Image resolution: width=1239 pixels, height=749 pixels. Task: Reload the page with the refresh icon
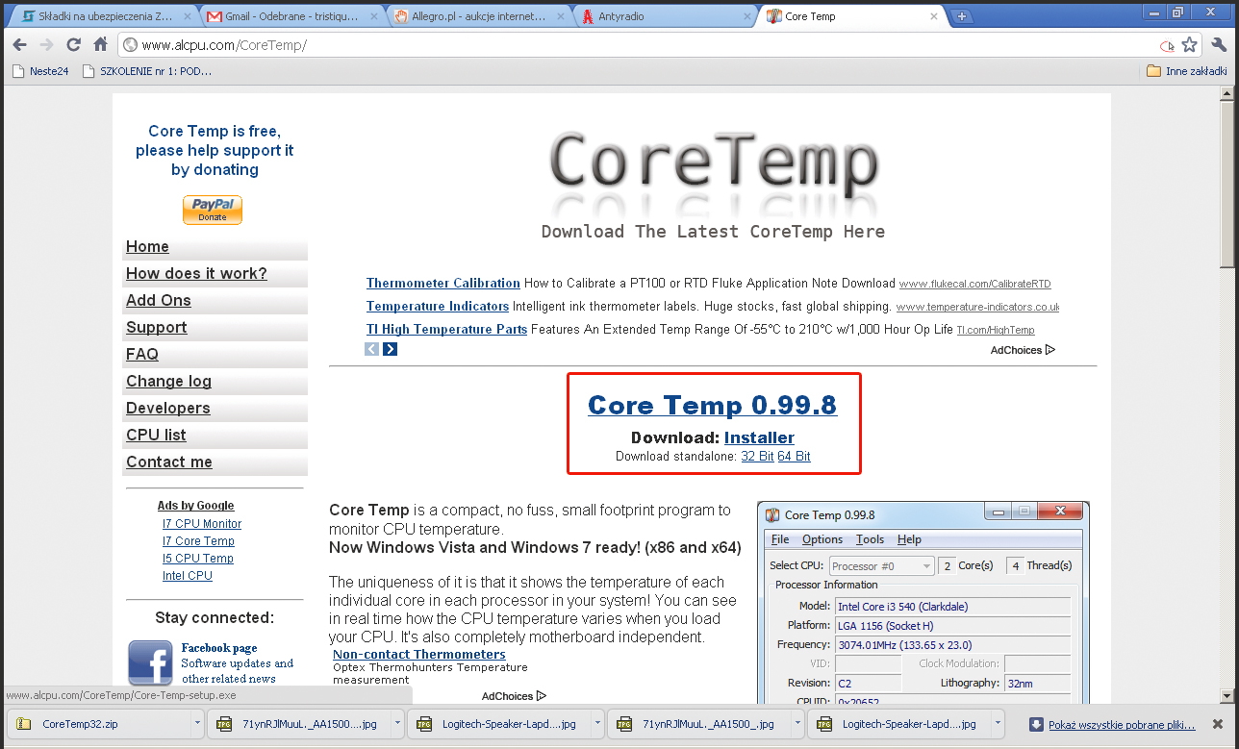point(73,45)
